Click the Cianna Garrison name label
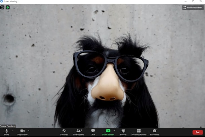 tap(8, 126)
